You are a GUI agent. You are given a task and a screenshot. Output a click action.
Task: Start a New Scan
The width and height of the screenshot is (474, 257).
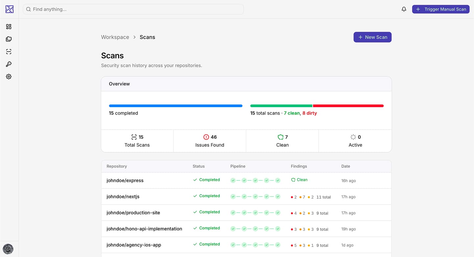(372, 37)
